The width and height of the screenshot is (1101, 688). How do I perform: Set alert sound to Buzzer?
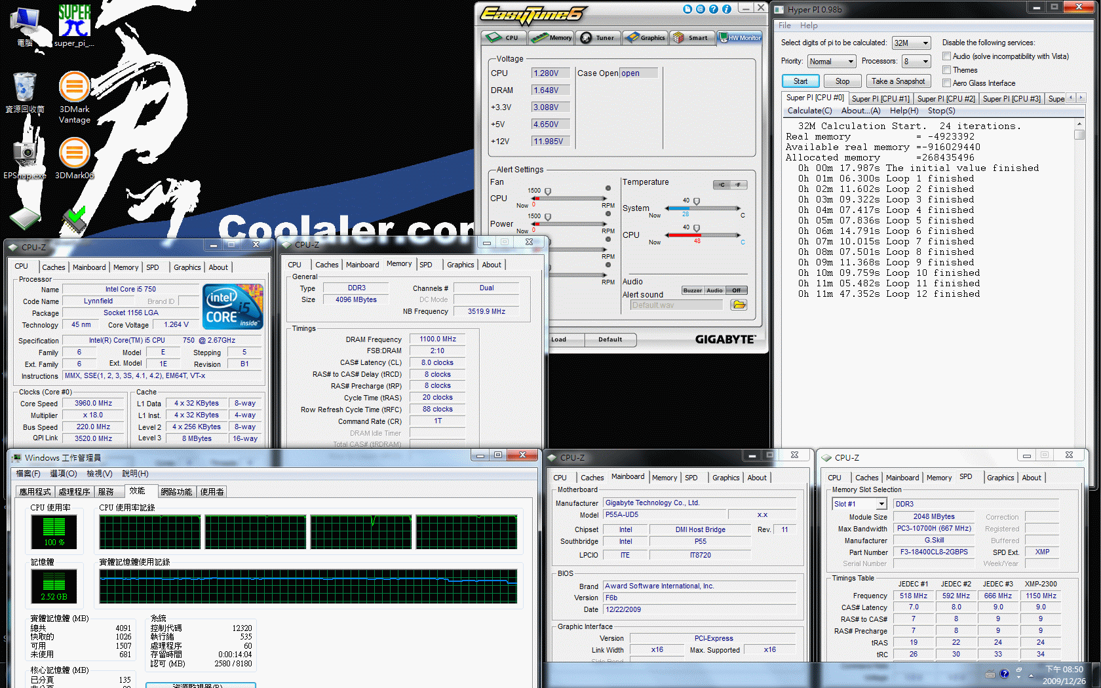[x=692, y=290]
